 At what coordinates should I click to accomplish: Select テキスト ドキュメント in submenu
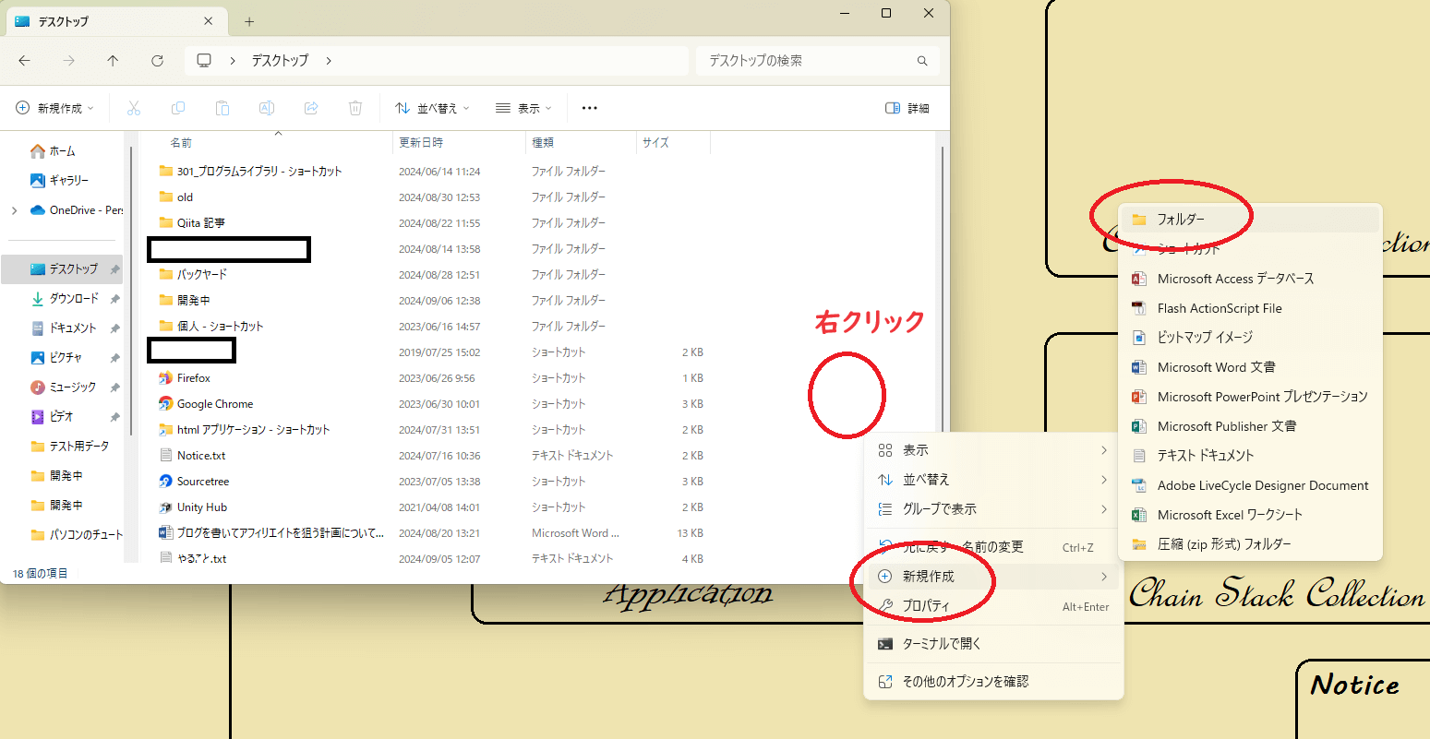(1250, 456)
